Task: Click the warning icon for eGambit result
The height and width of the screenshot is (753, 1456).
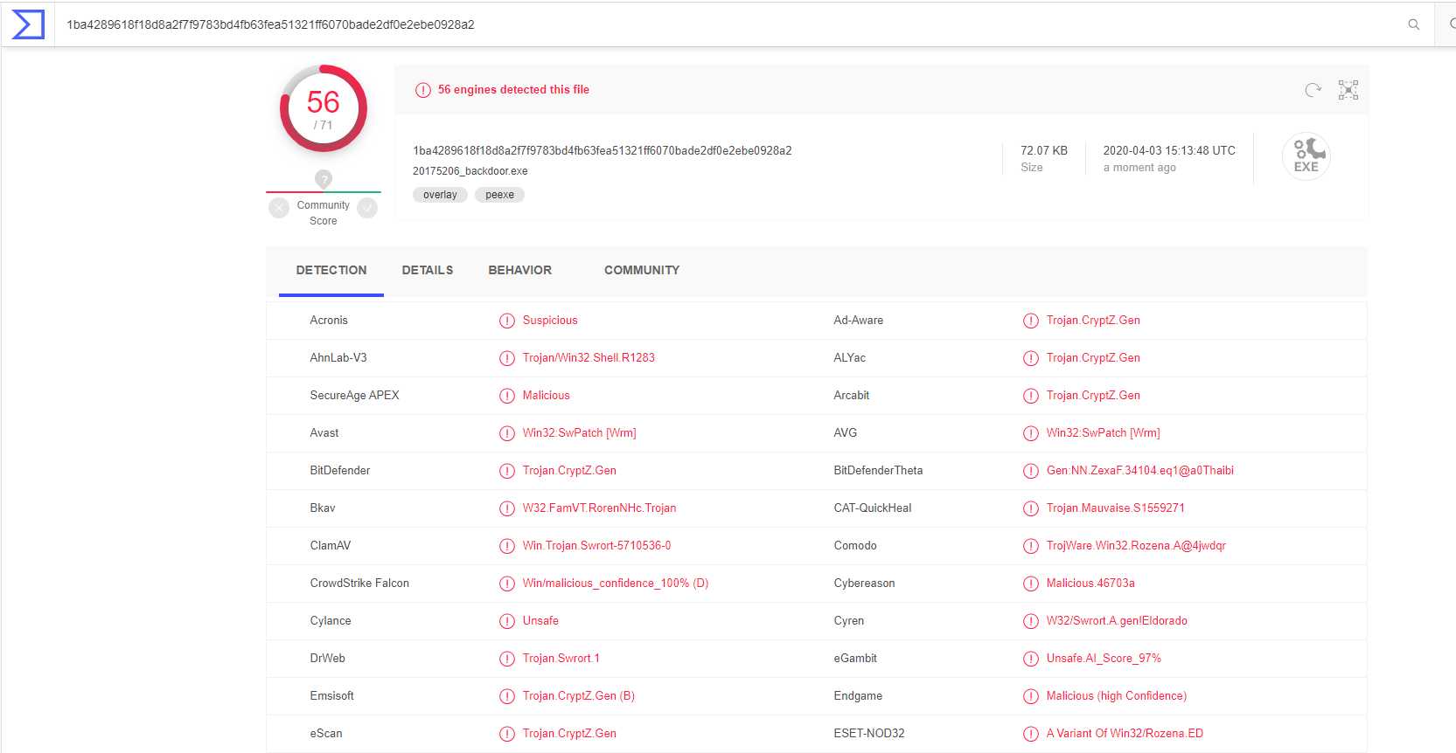Action: pos(1031,659)
